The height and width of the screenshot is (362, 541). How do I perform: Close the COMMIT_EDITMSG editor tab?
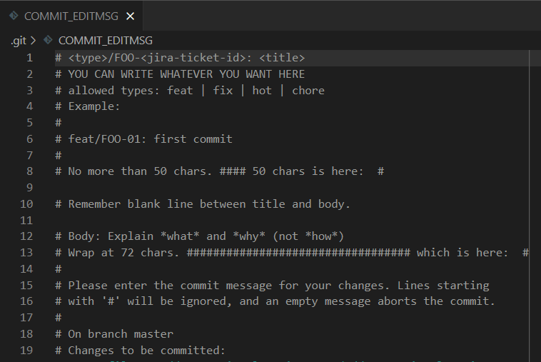[x=130, y=16]
